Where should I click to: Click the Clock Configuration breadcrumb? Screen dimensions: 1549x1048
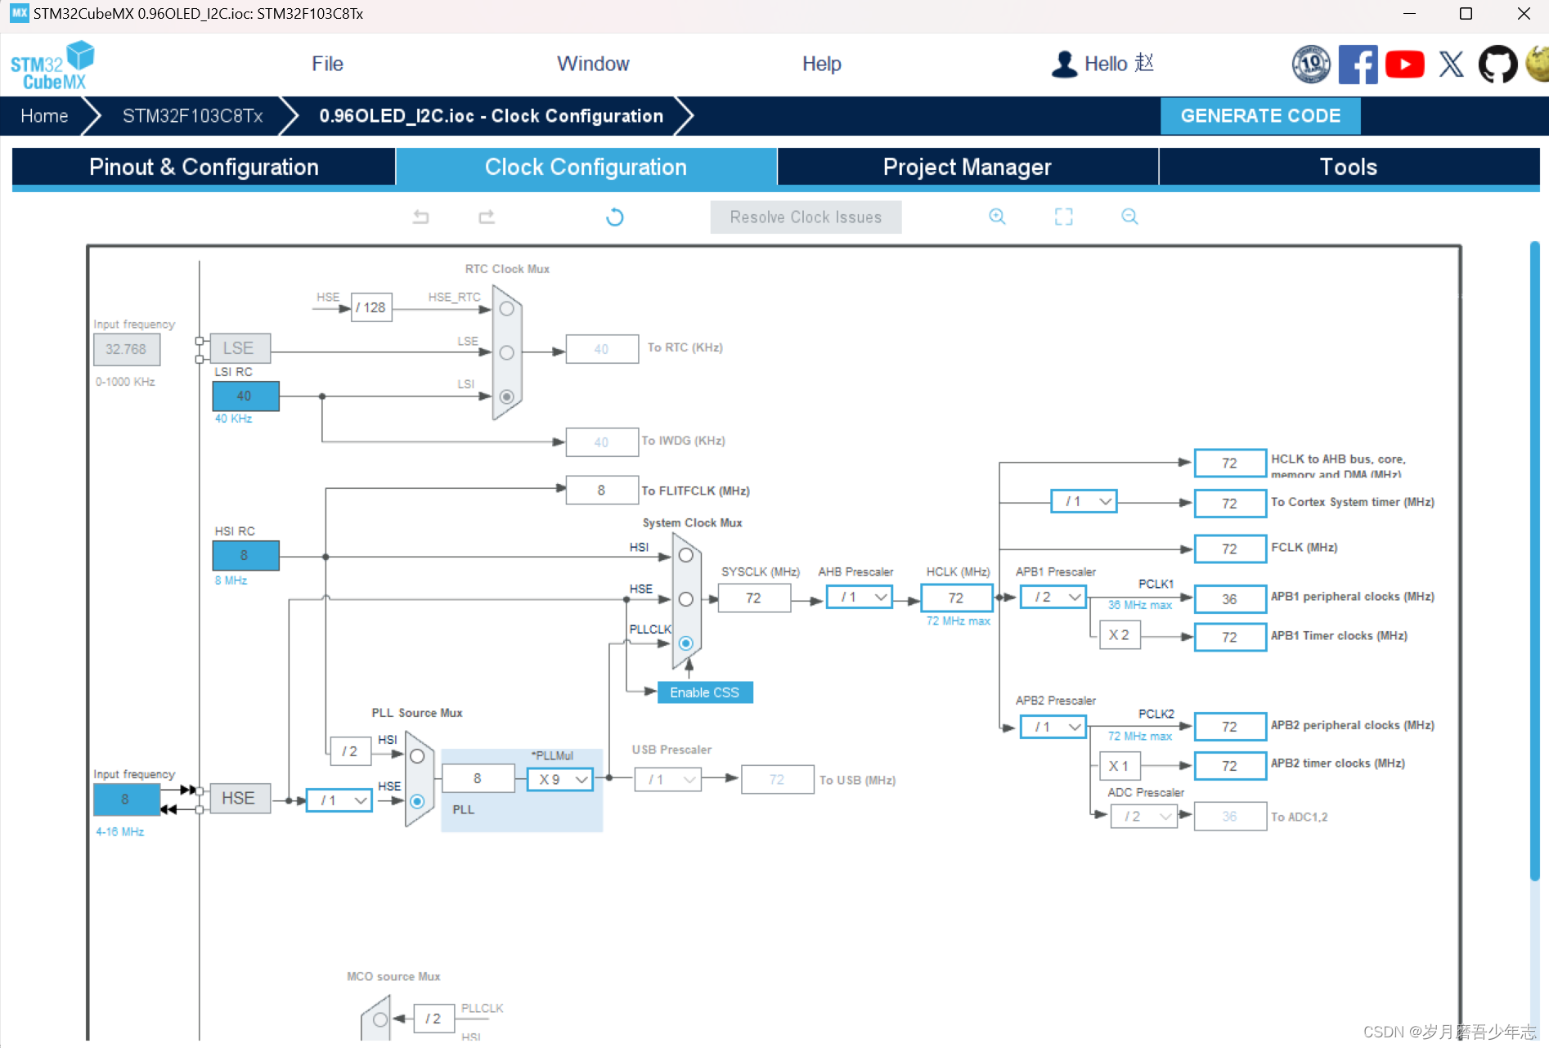pyautogui.click(x=492, y=116)
